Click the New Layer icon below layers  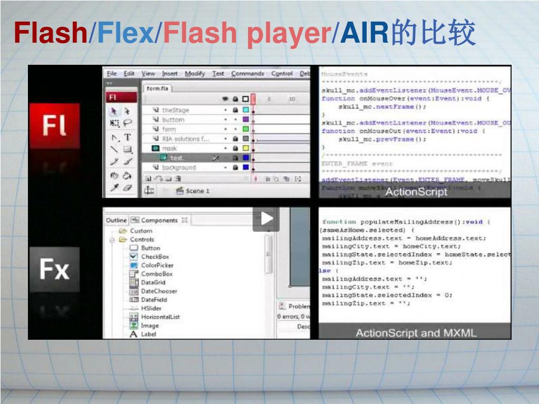(148, 179)
